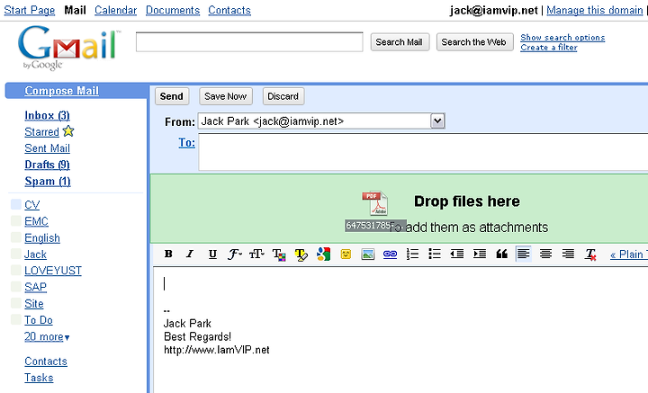Click the SAP label color box
The height and width of the screenshot is (393, 648).
16,287
